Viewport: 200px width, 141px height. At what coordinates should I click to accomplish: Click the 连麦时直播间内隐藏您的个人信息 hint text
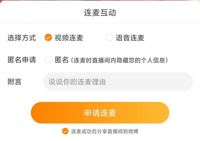click(x=119, y=60)
